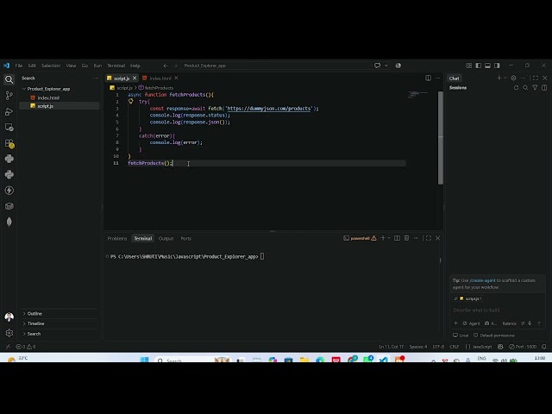Open Chat settings gear icon
The image size is (552, 414).
514,78
